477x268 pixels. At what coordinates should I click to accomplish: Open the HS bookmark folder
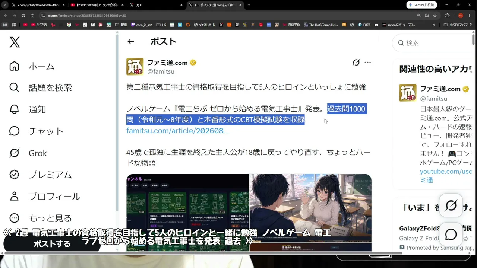pyautogui.click(x=161, y=25)
